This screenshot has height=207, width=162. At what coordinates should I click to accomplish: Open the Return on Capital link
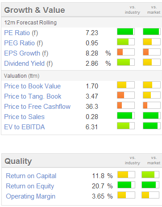(31, 176)
